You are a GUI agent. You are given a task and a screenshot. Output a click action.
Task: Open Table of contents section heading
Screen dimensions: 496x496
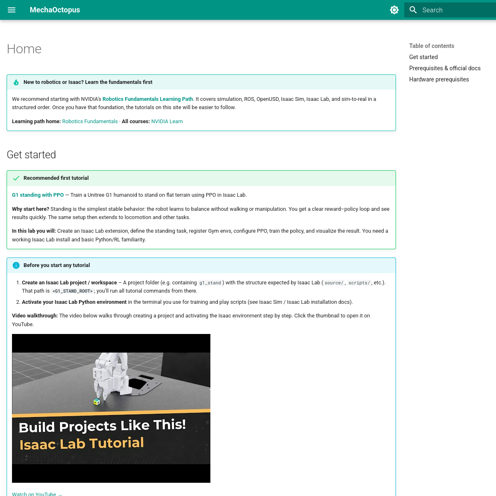pos(432,45)
